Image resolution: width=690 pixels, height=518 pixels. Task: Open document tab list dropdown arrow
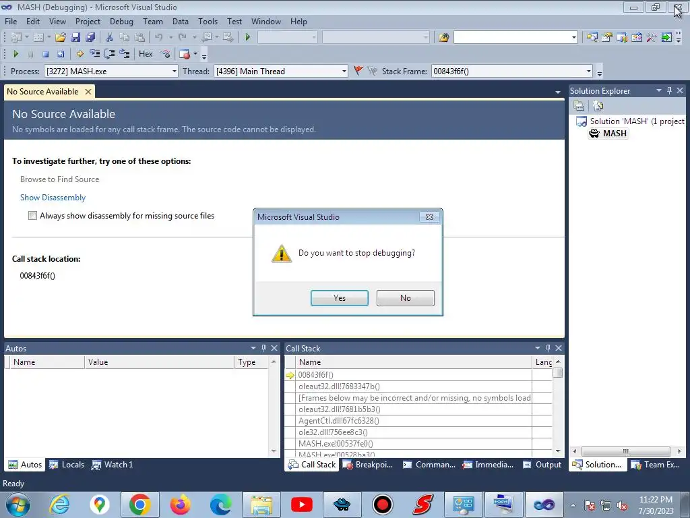pos(557,92)
